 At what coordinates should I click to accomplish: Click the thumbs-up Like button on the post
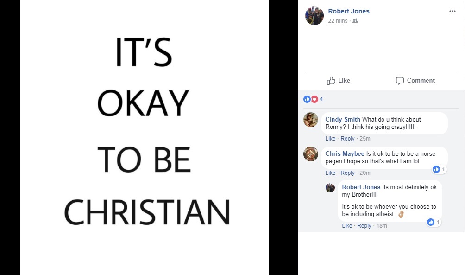click(338, 81)
